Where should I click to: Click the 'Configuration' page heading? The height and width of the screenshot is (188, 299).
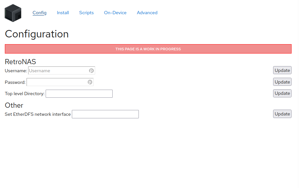tap(37, 34)
